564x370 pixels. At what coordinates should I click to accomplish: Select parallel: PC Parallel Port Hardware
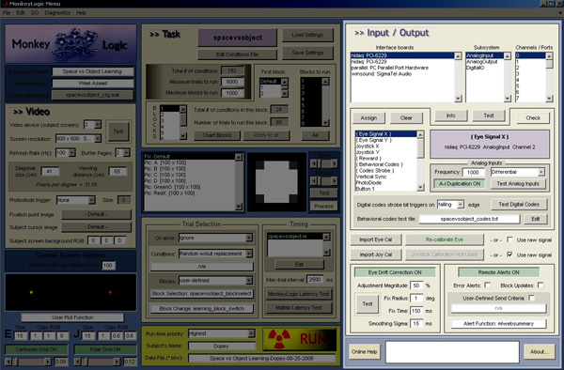tap(402, 68)
